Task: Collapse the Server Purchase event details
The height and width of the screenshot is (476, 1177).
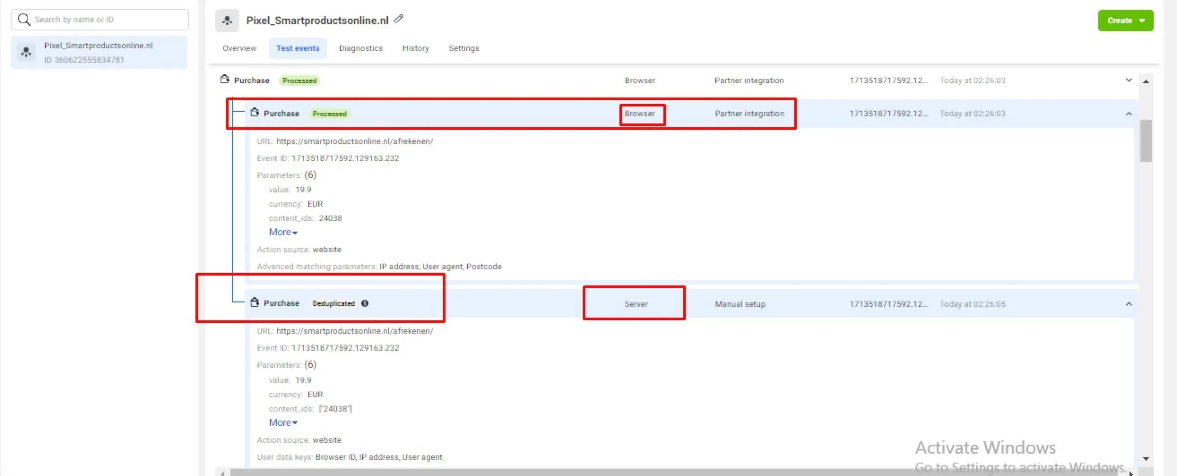Action: click(1129, 304)
